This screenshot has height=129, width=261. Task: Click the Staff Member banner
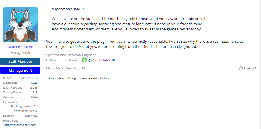[20, 61]
